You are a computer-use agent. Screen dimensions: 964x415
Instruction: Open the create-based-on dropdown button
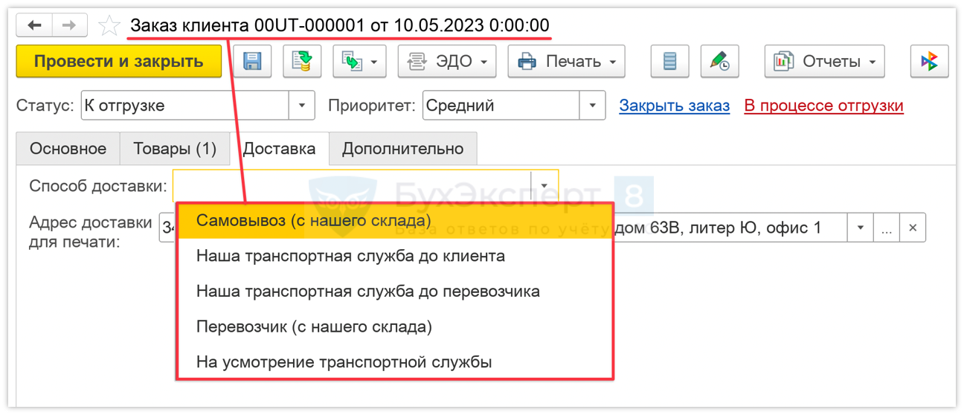pos(360,61)
